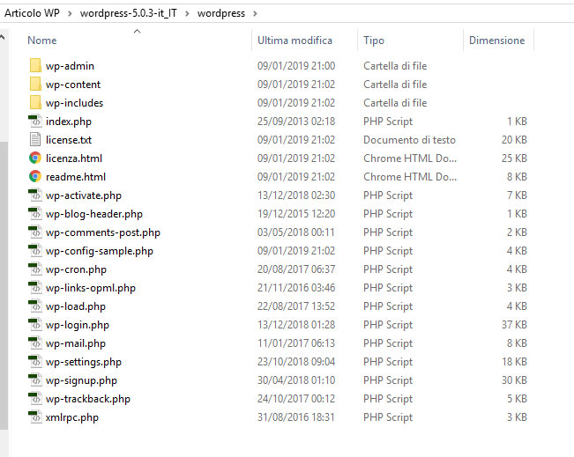
Task: Click the 25 KB size cell
Action: coord(514,158)
